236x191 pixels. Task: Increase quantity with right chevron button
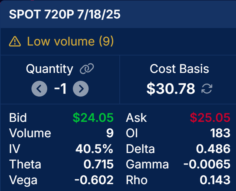(81, 89)
